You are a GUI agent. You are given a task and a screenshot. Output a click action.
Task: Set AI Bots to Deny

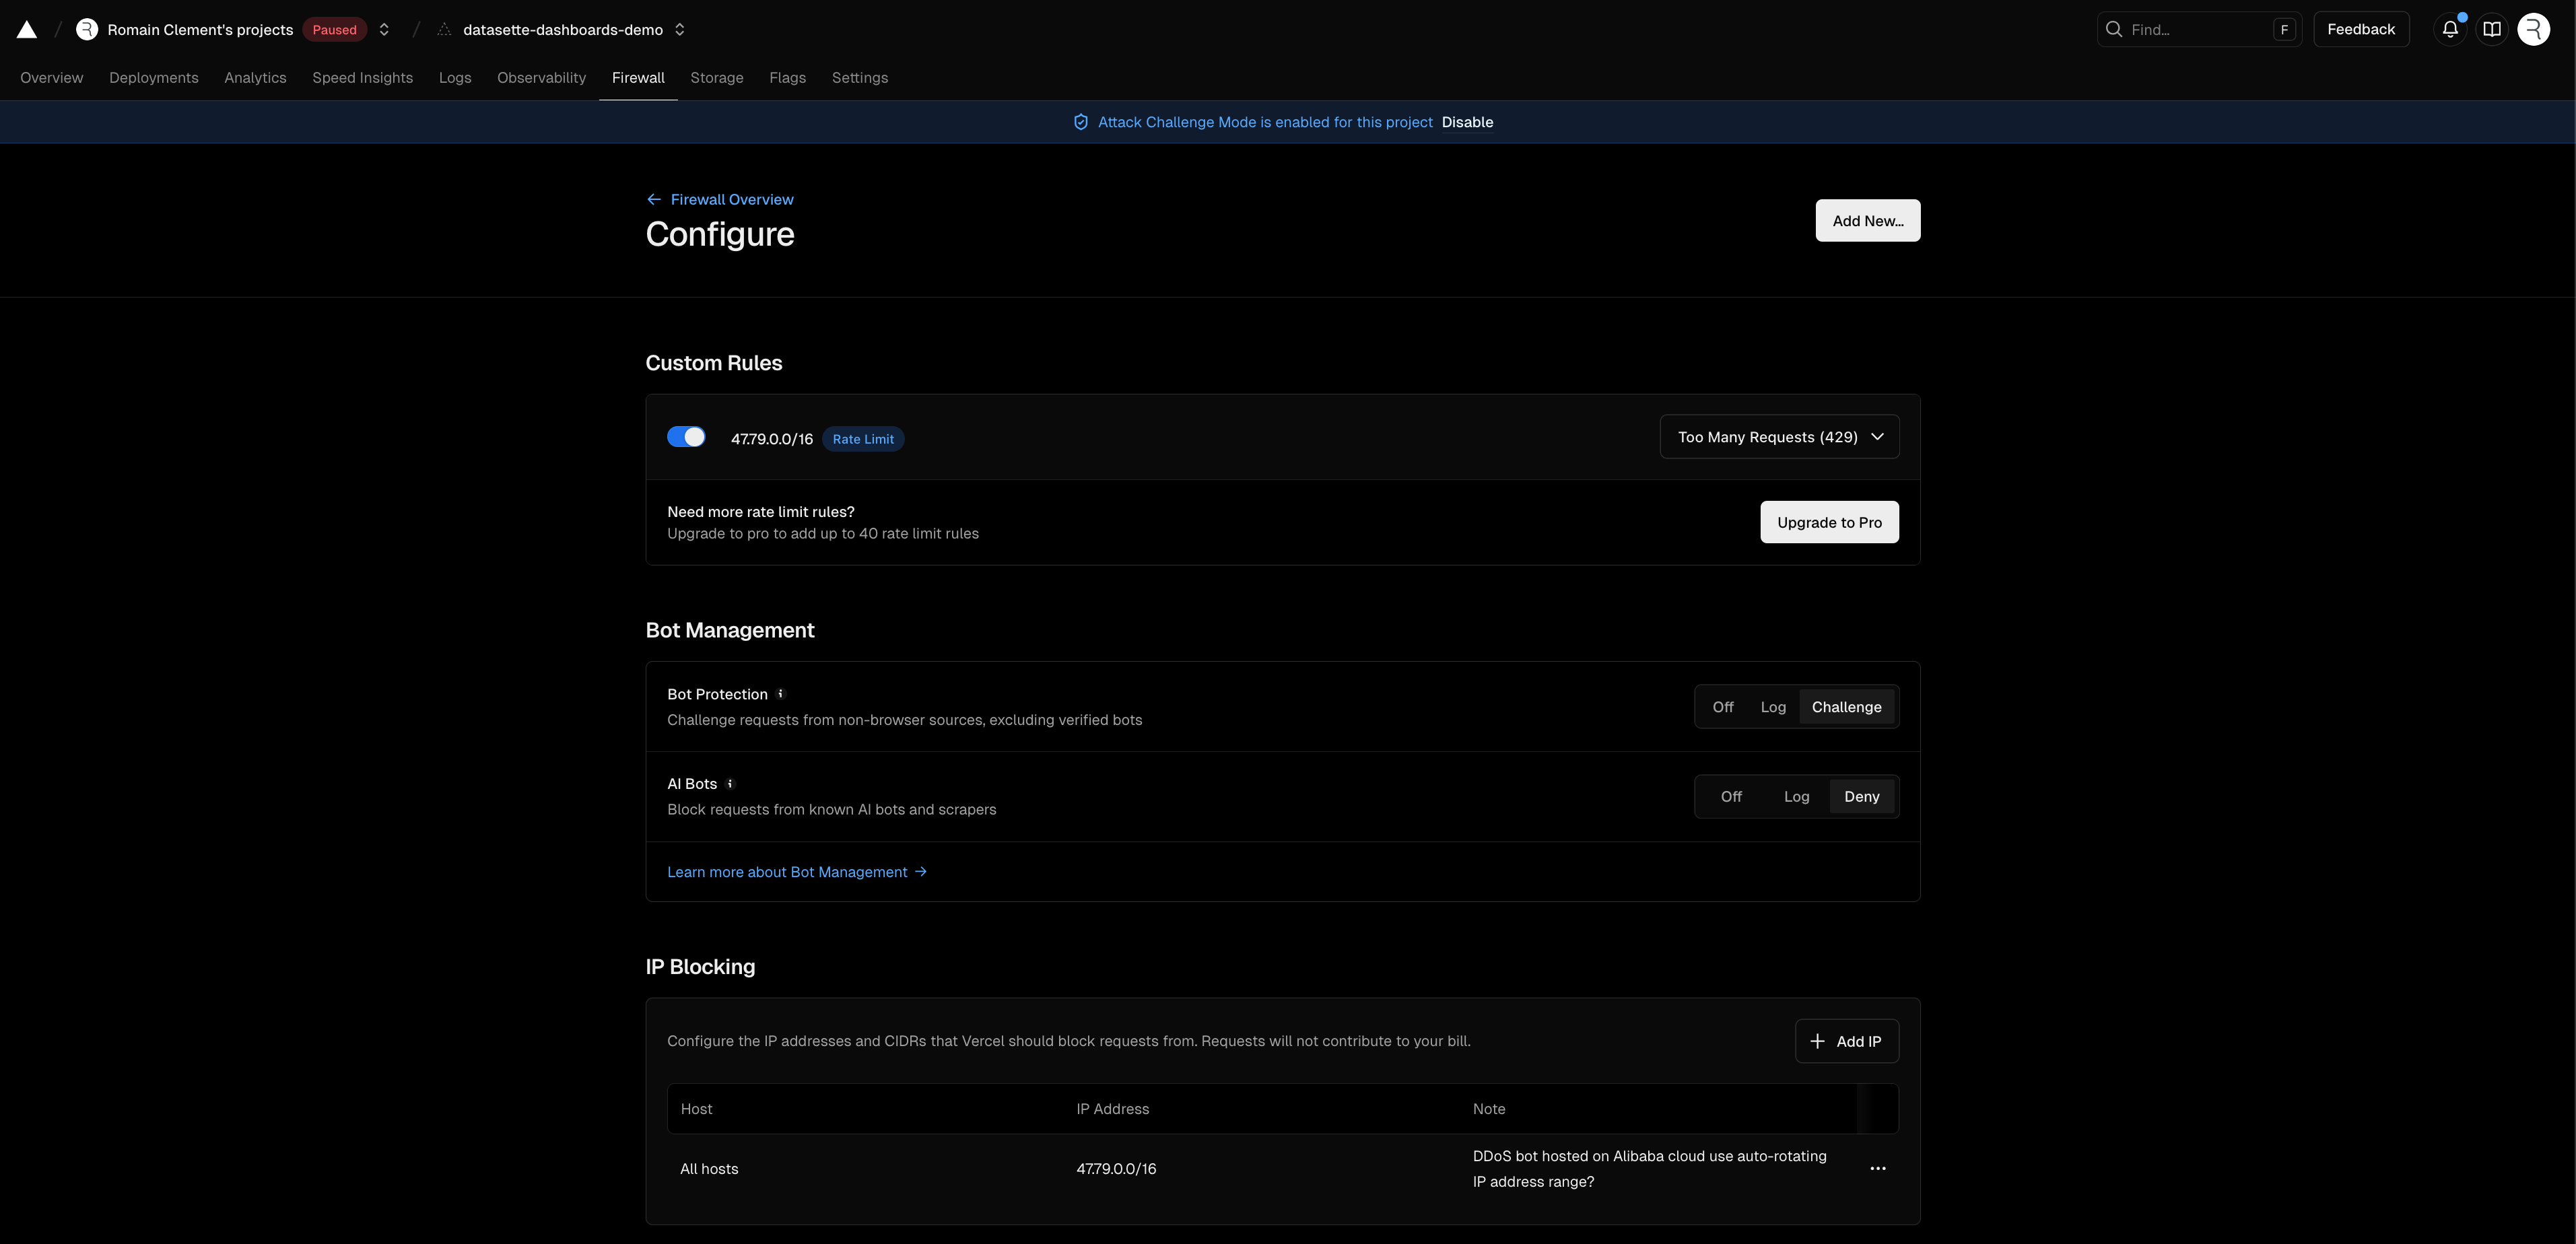(1862, 797)
